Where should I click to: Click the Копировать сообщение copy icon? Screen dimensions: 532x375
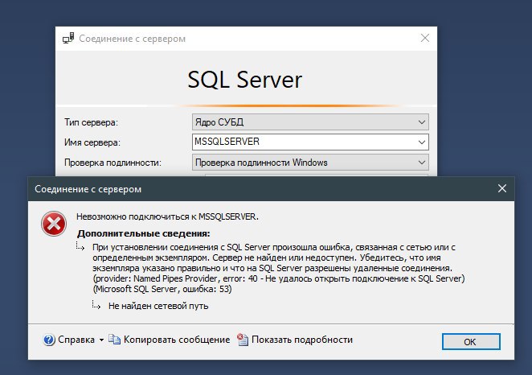(x=114, y=339)
